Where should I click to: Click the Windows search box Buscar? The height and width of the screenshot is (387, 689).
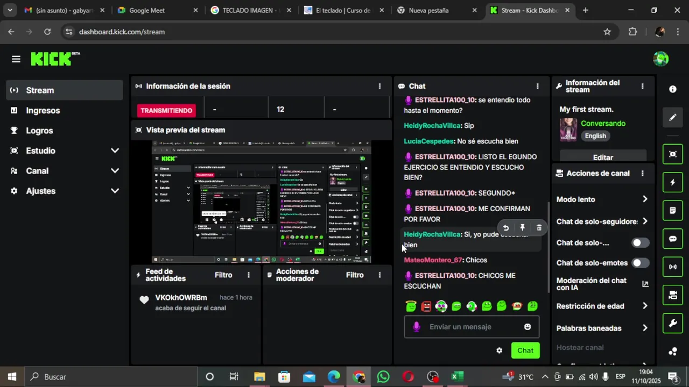pyautogui.click(x=111, y=377)
